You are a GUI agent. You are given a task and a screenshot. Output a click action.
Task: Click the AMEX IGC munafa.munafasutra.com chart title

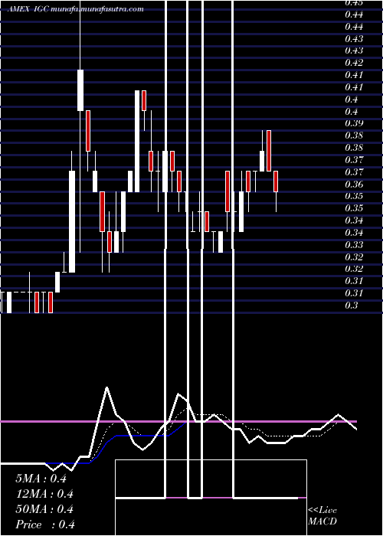pyautogui.click(x=75, y=9)
